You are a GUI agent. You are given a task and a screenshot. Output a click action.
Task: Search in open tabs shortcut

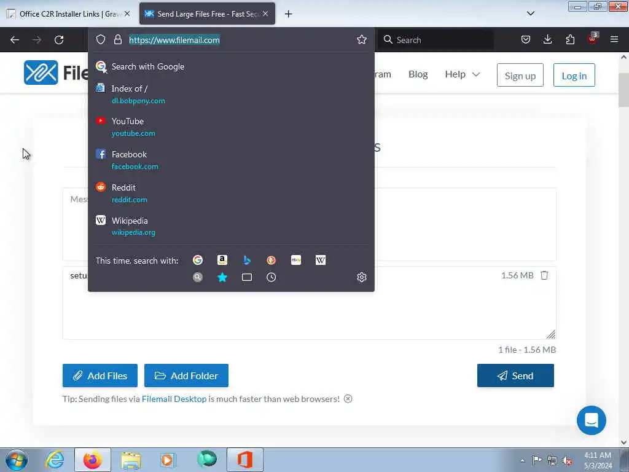click(247, 277)
